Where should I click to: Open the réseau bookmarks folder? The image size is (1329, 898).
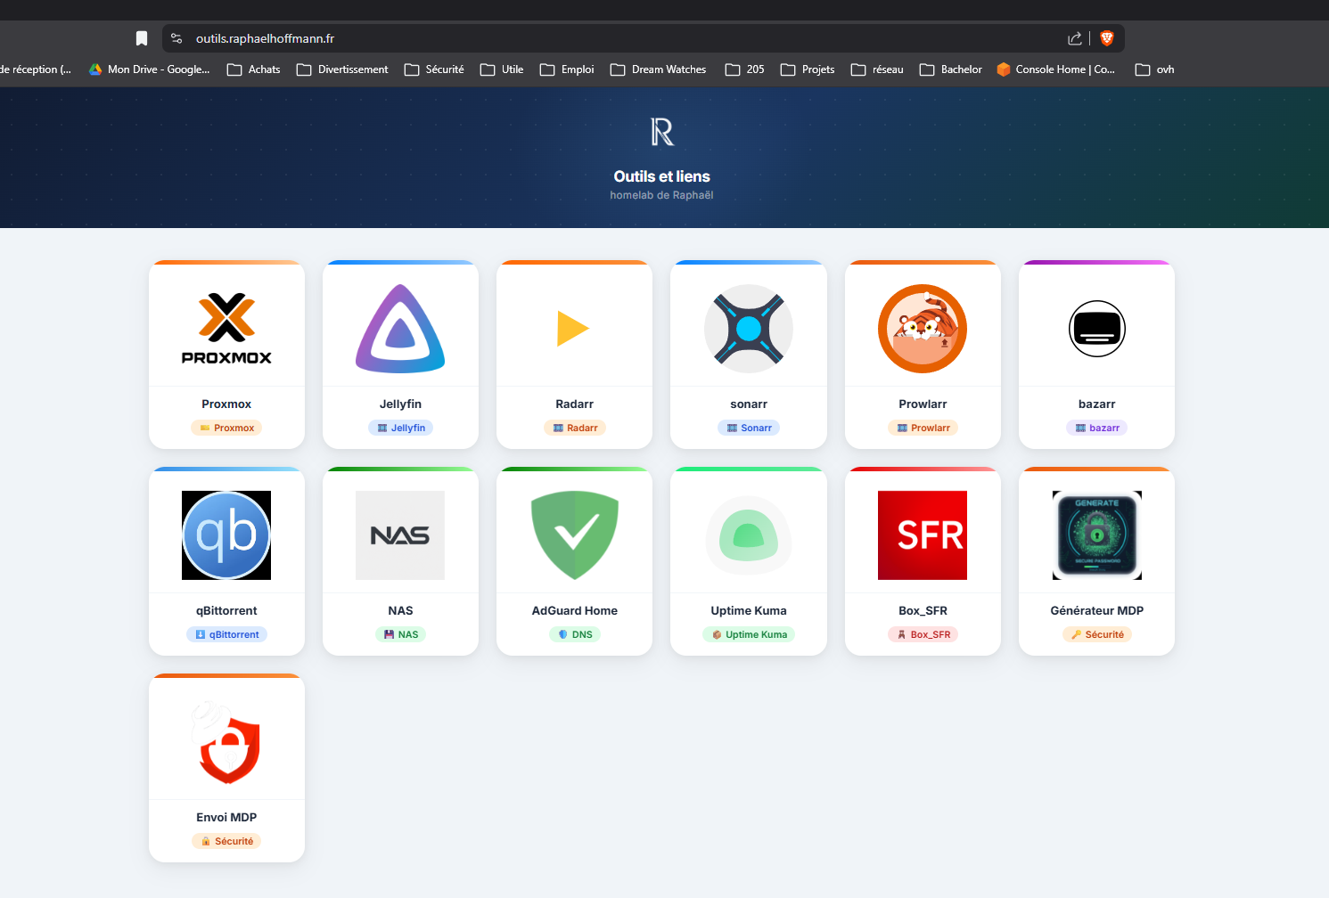877,69
